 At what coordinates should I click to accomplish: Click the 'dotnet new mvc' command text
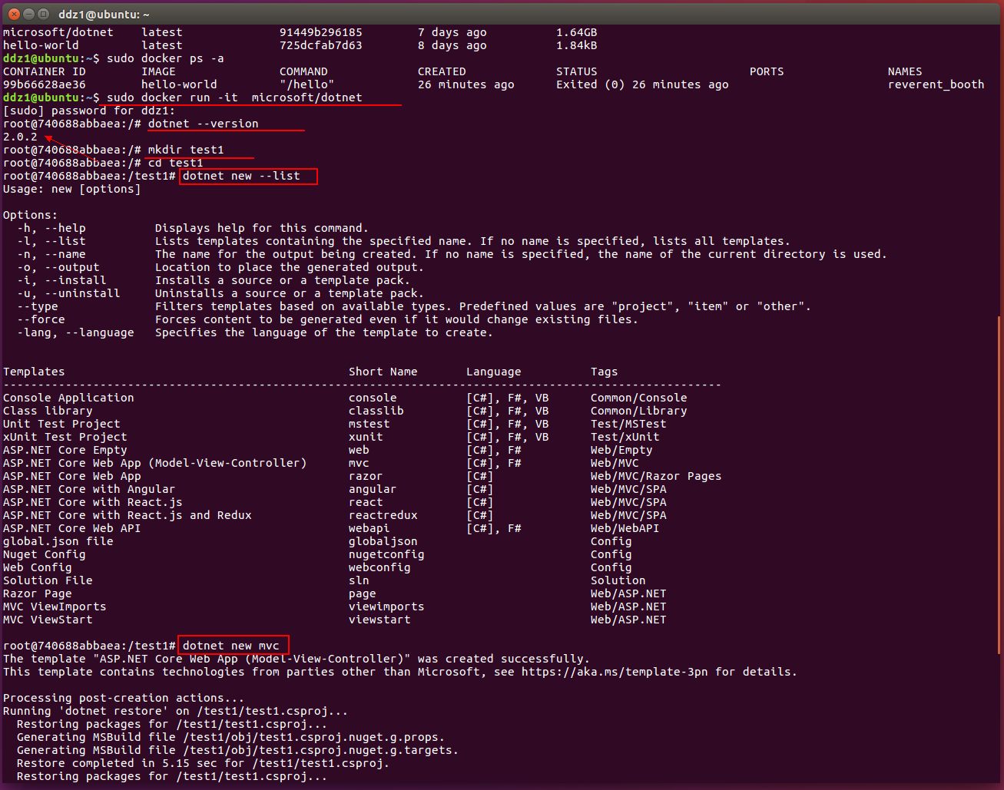(231, 646)
